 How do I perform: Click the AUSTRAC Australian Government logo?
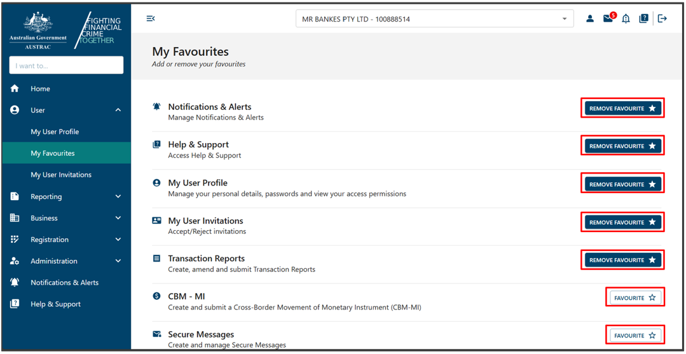pyautogui.click(x=38, y=31)
